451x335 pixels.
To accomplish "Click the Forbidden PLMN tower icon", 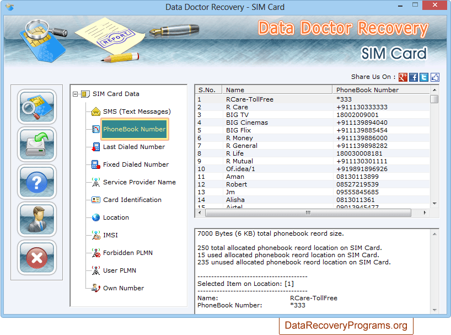I will click(96, 253).
